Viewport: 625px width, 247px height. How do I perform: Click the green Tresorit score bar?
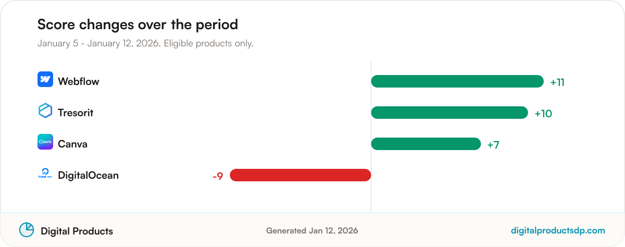[x=449, y=113]
